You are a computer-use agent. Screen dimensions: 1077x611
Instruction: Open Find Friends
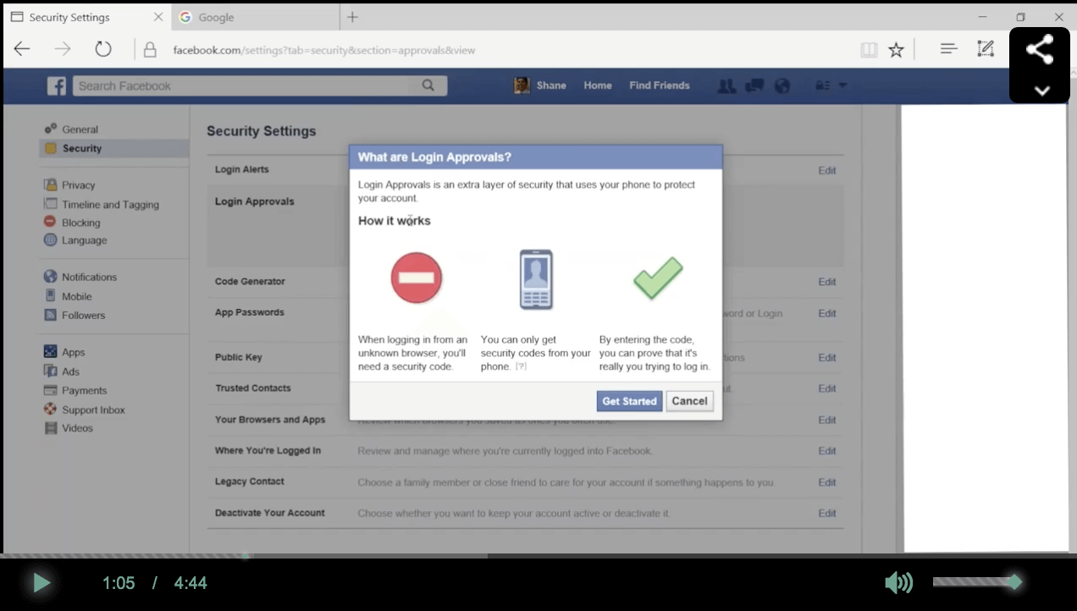coord(659,85)
